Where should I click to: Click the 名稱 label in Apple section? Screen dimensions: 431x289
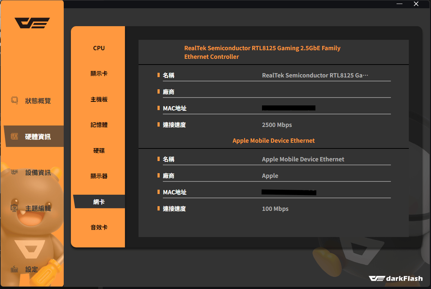pyautogui.click(x=168, y=159)
